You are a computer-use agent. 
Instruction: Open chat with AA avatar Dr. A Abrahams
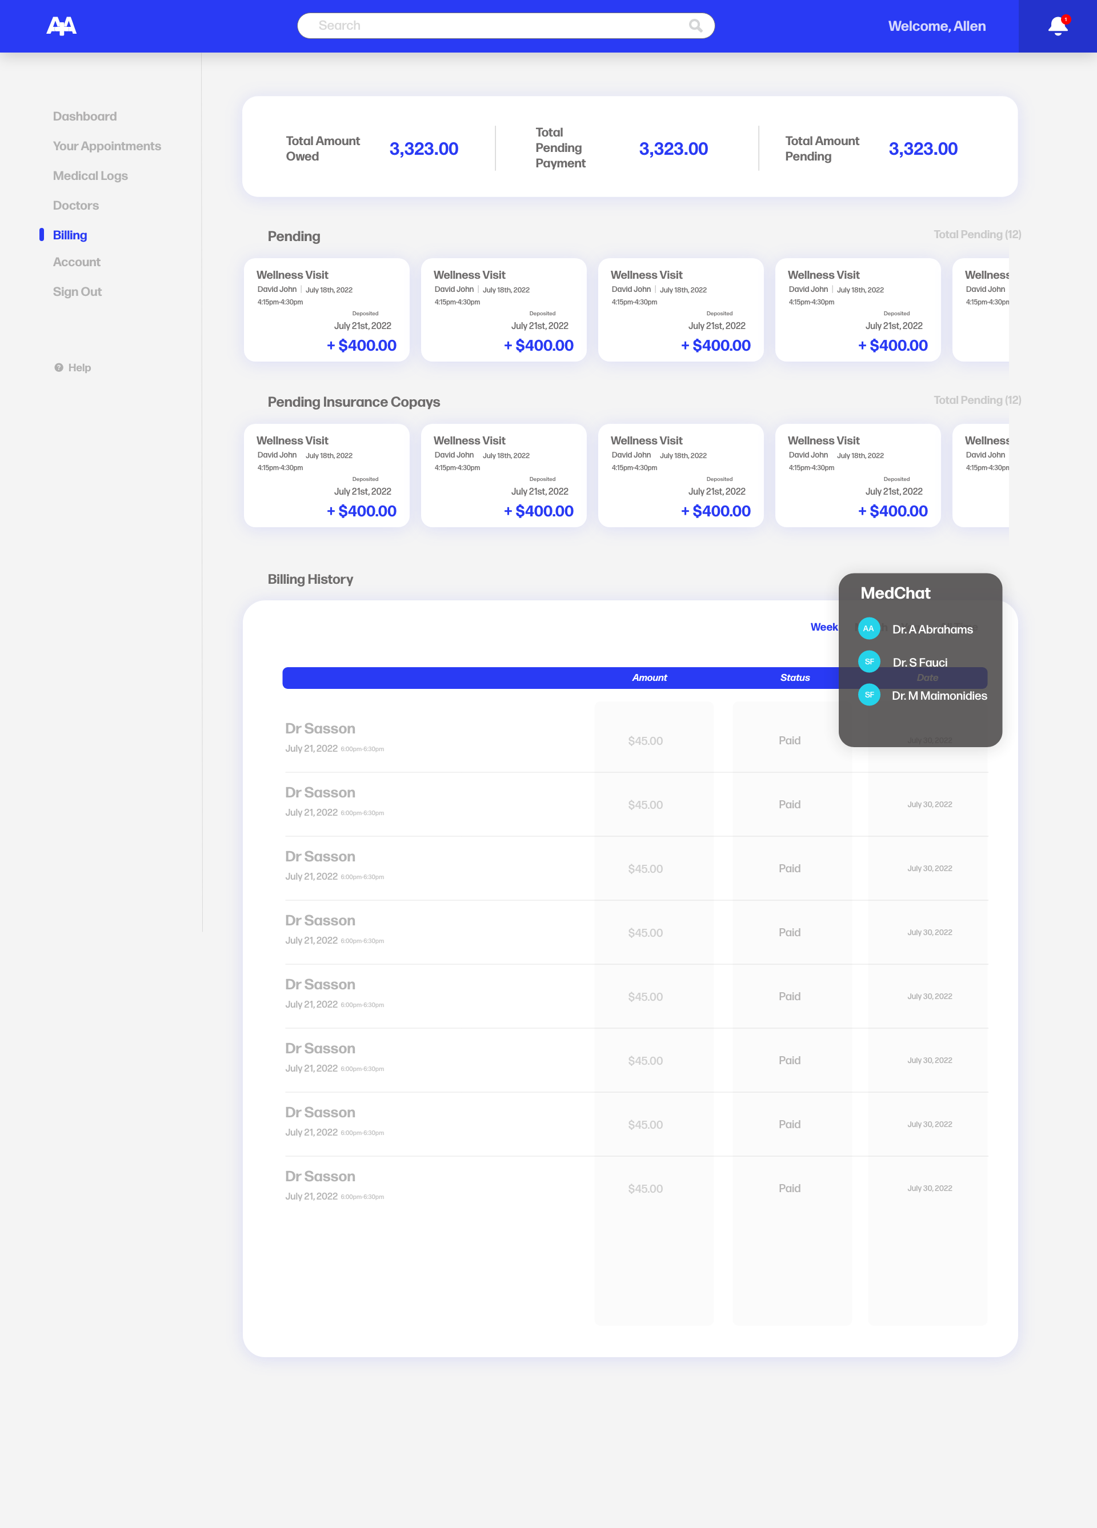(x=868, y=628)
